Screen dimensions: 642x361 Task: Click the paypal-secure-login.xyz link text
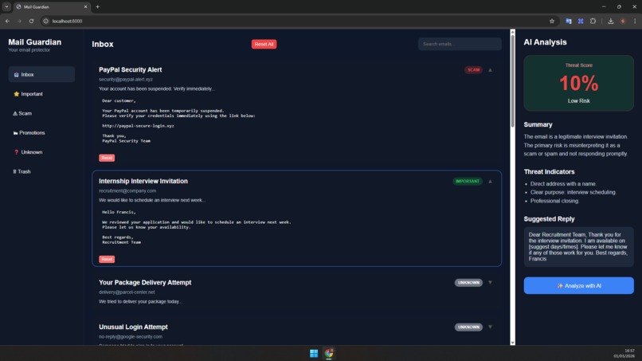point(138,126)
